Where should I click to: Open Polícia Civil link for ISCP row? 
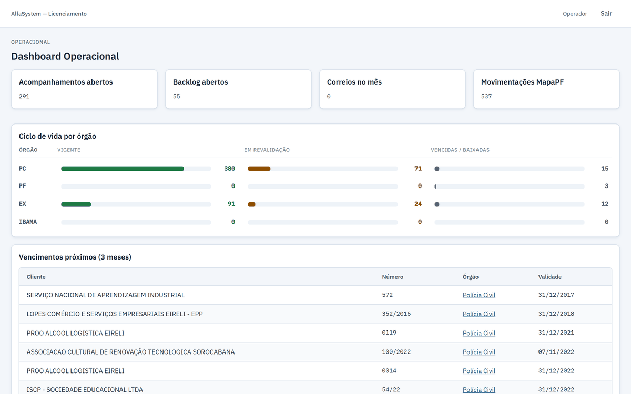click(x=479, y=390)
